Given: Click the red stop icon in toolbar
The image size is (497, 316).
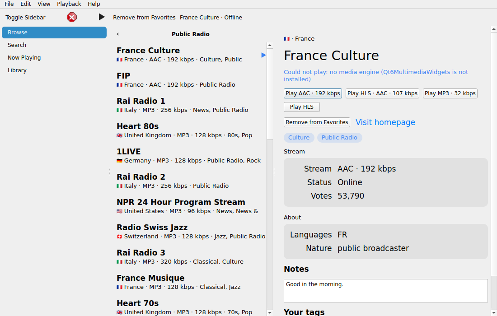Looking at the screenshot, I should click(72, 17).
